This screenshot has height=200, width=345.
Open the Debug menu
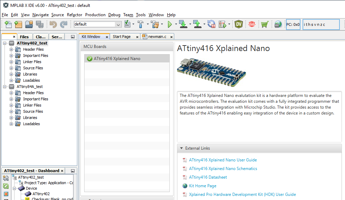[x=114, y=15]
